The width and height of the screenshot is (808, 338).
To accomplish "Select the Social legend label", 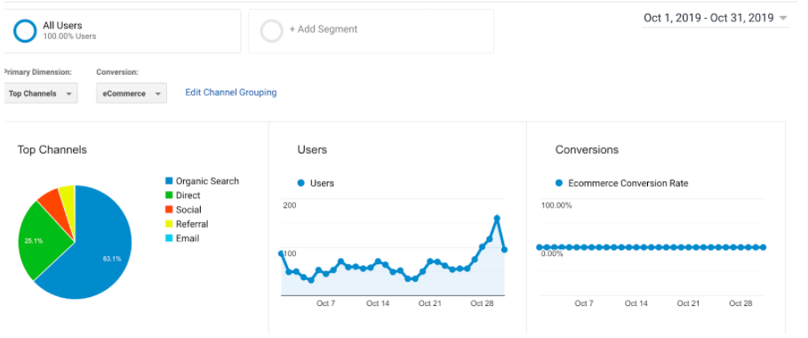I will pyautogui.click(x=188, y=210).
